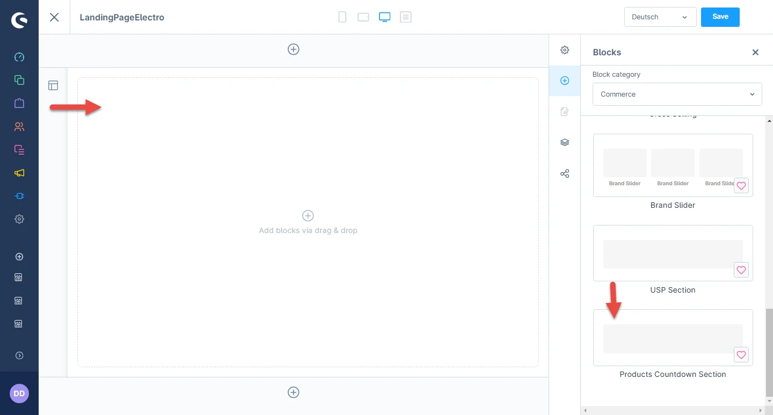This screenshot has width=773, height=415.
Task: Open the Dashboard icon in sidebar
Action: tap(19, 57)
